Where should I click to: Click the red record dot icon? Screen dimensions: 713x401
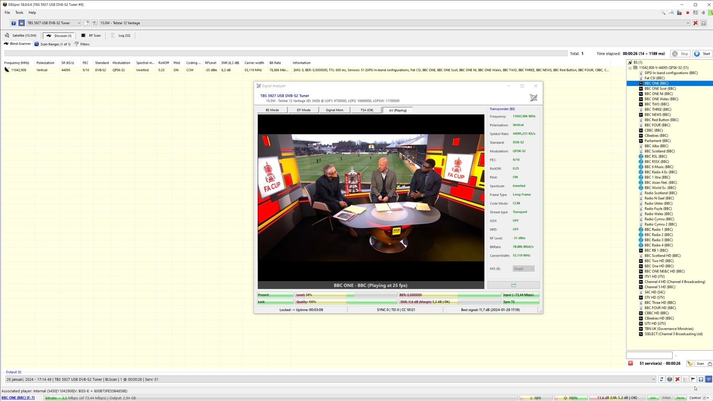tap(687, 13)
